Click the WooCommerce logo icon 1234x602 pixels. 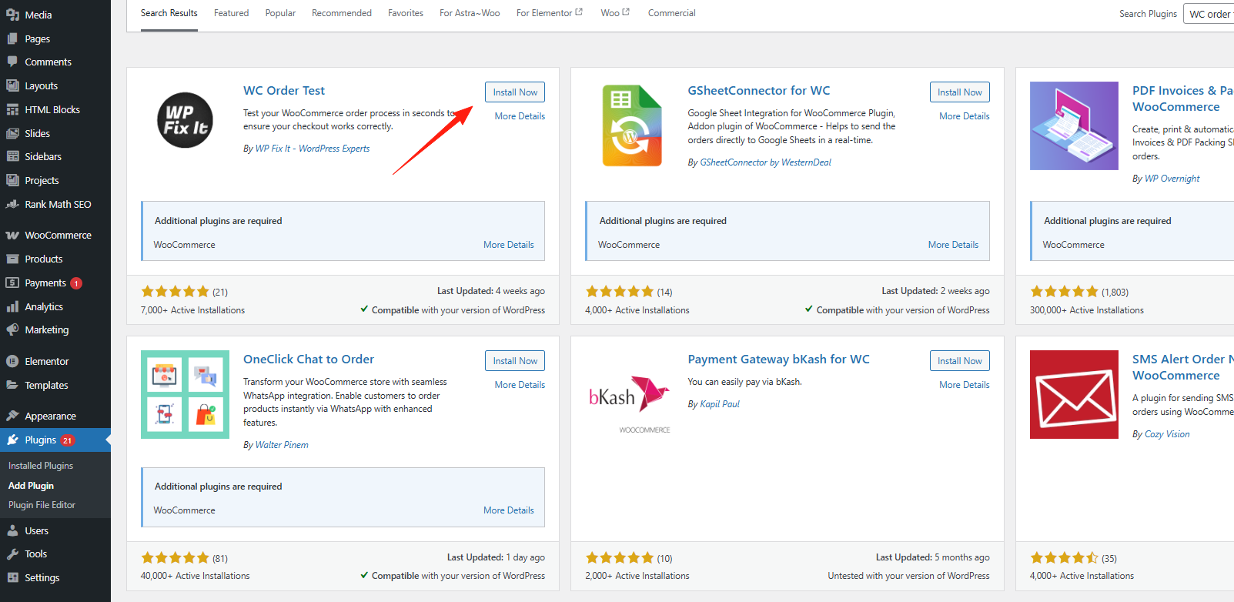[x=12, y=235]
